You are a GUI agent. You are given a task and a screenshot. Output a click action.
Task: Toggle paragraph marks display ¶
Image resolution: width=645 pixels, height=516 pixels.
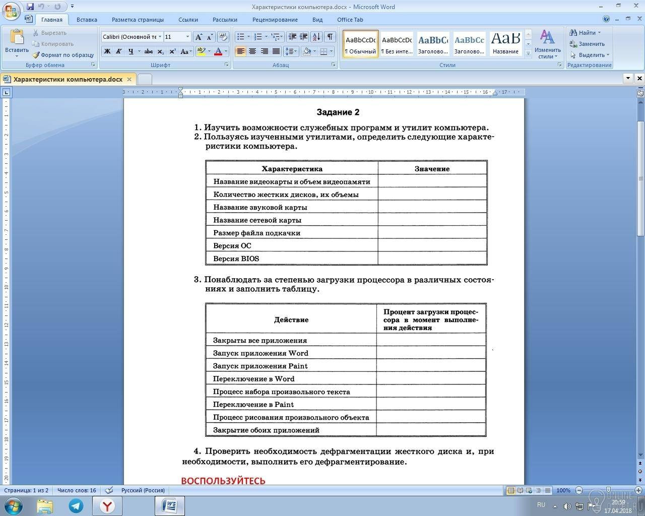(330, 37)
